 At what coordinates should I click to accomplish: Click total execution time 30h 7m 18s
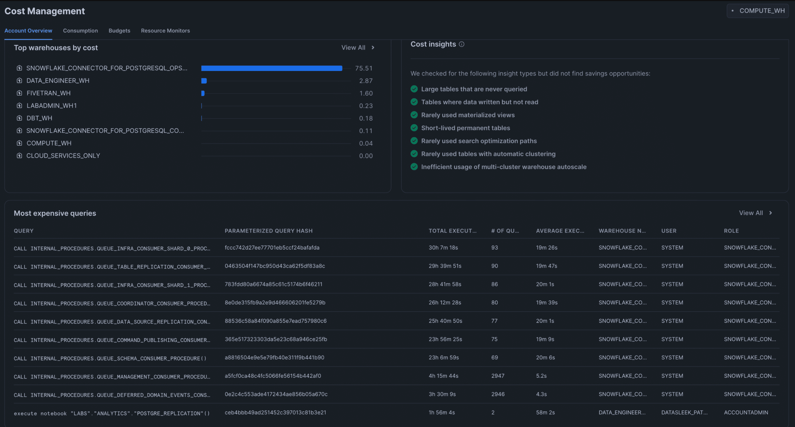point(443,248)
